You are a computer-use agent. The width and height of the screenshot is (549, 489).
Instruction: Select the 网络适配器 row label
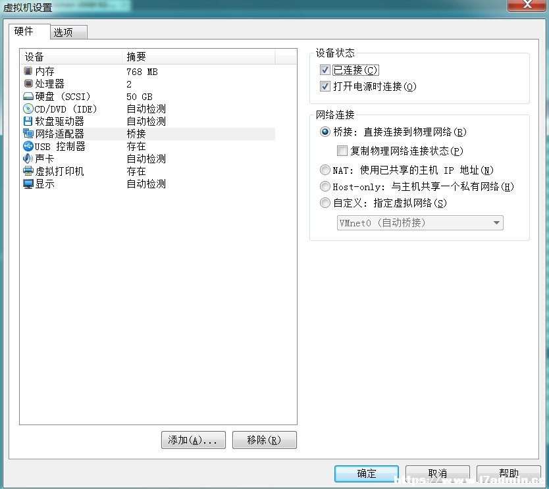pyautogui.click(x=59, y=134)
